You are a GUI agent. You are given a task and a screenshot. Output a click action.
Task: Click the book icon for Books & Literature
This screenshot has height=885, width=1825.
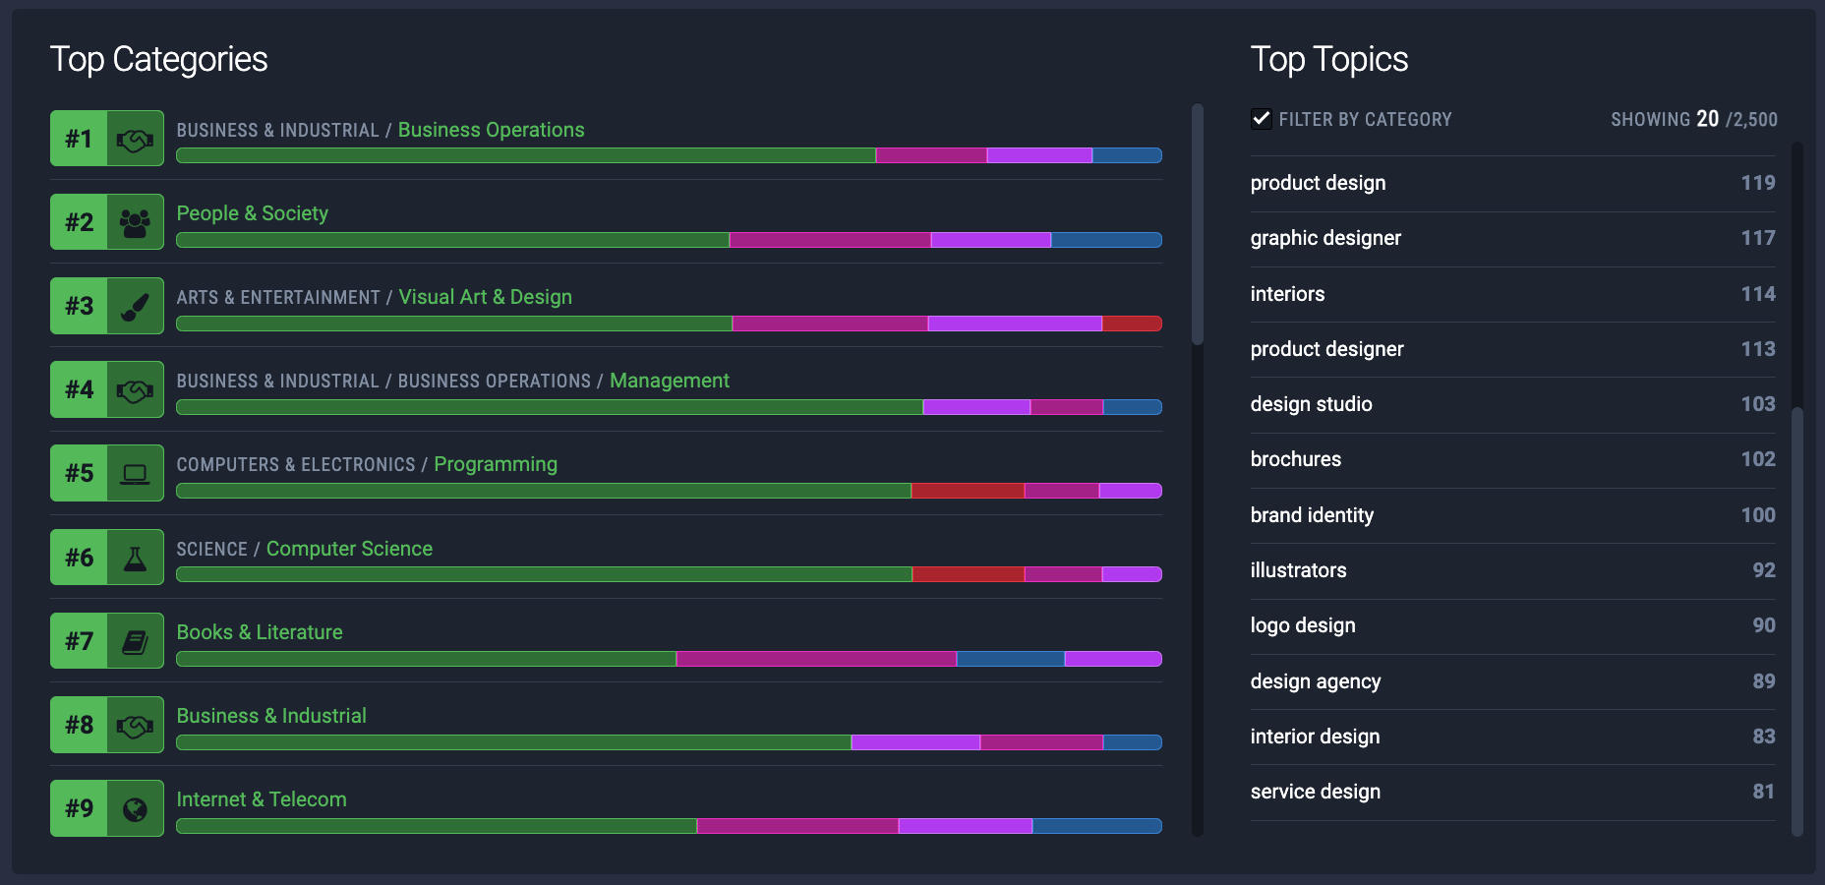coord(135,641)
